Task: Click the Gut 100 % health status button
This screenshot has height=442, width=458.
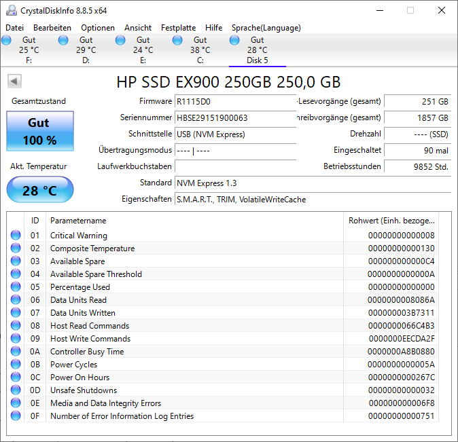Action: click(x=40, y=131)
